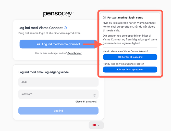Focus the Email input field
The width and height of the screenshot is (171, 131).
coord(58,82)
